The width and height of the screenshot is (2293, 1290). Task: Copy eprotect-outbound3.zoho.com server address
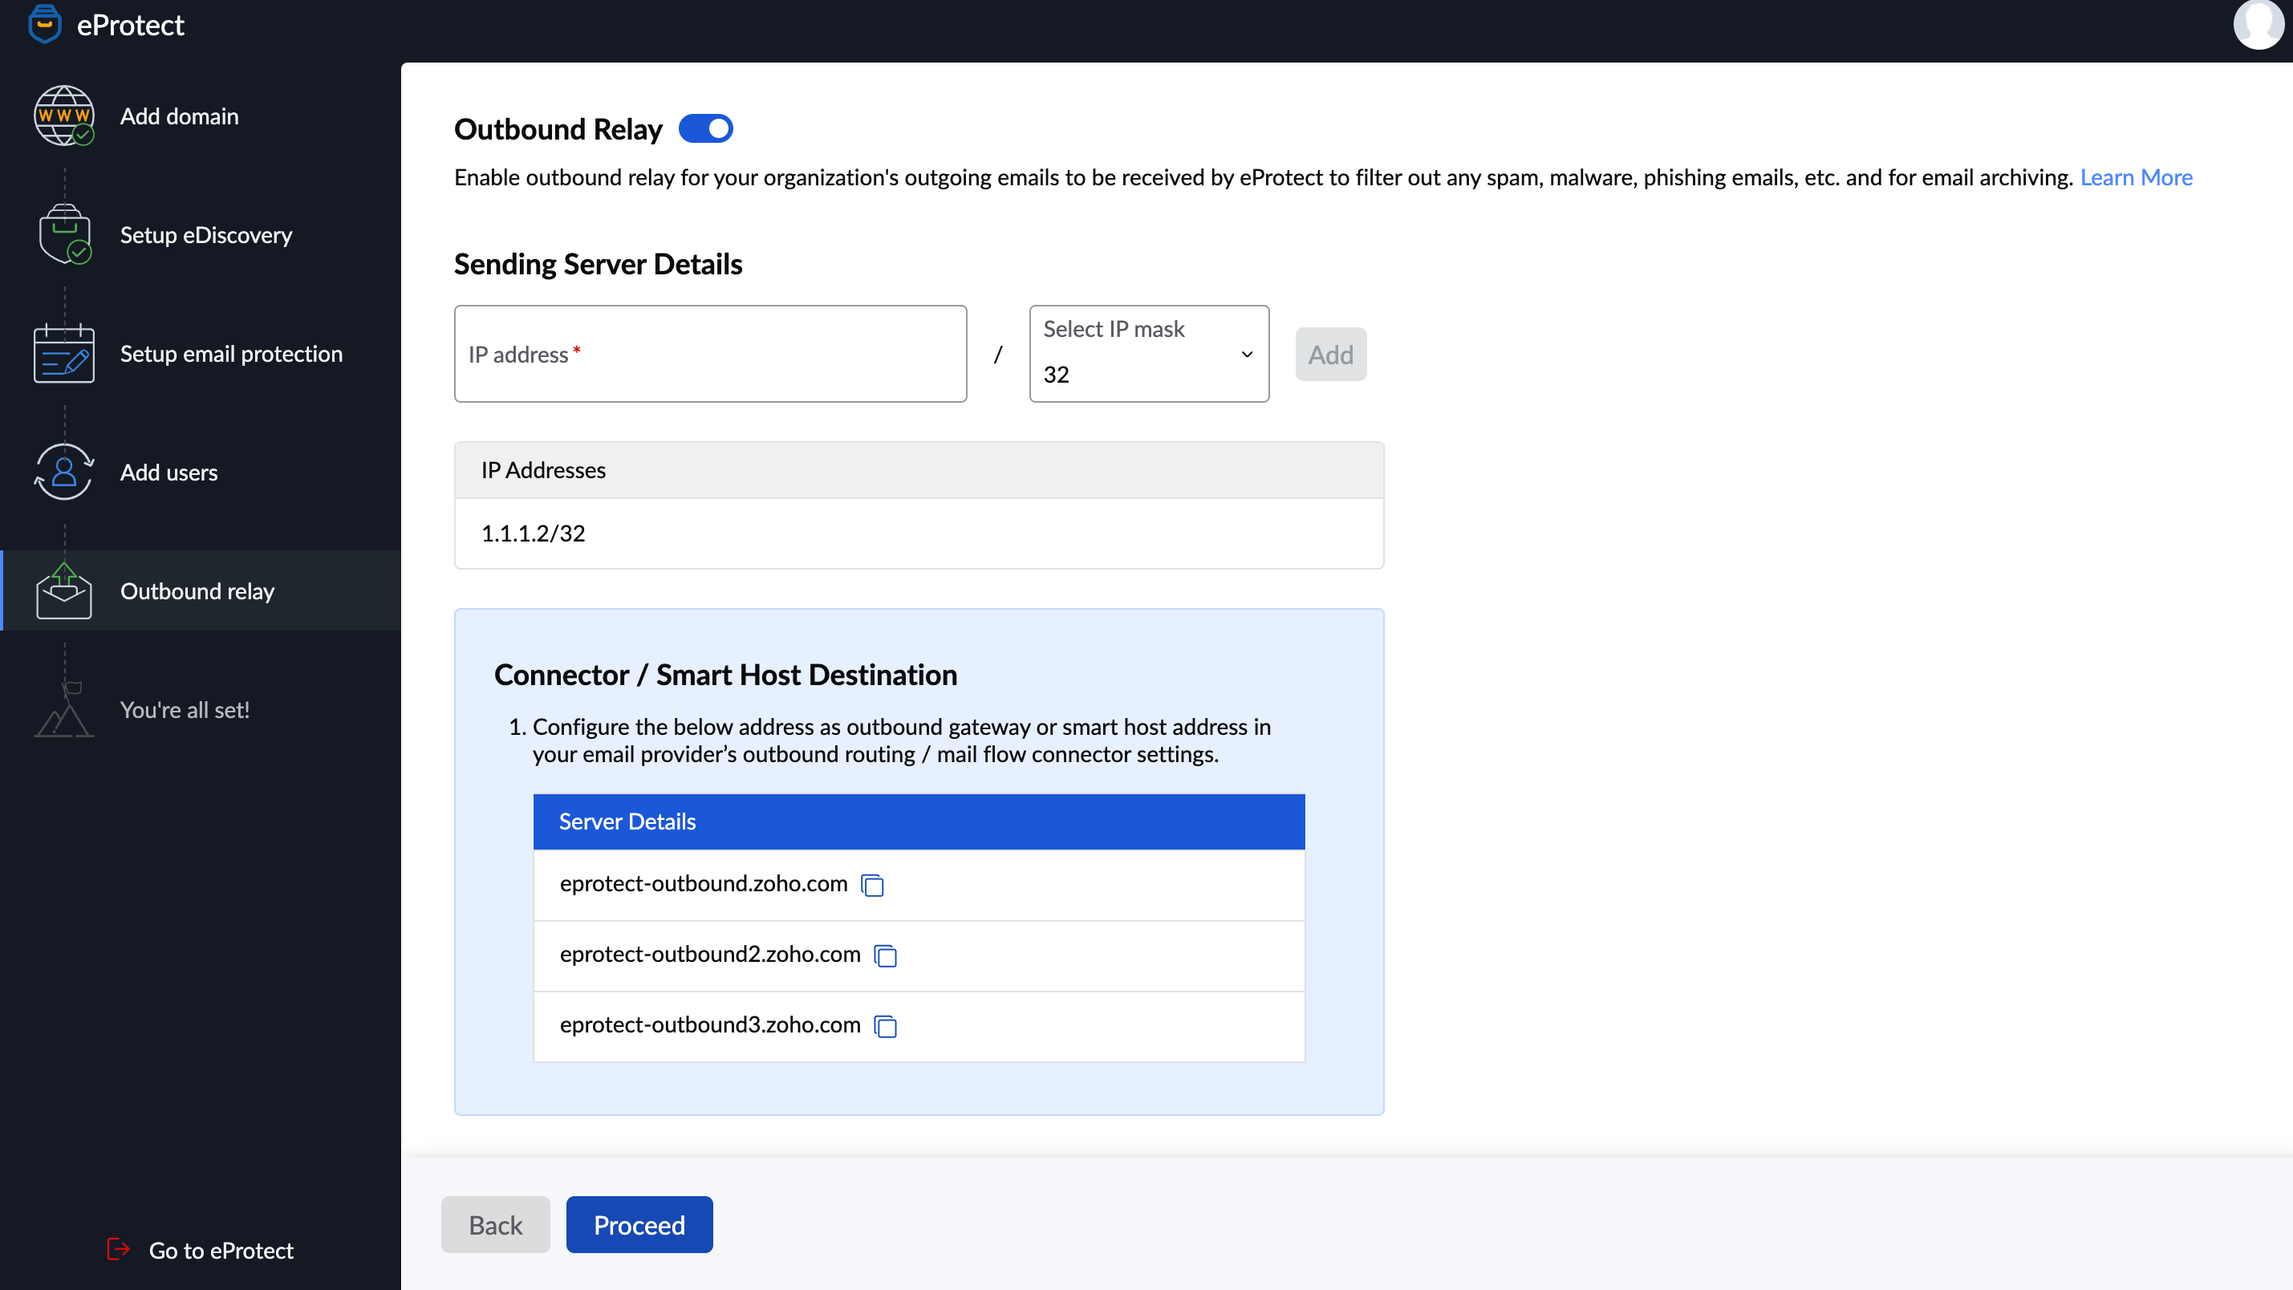click(x=885, y=1025)
